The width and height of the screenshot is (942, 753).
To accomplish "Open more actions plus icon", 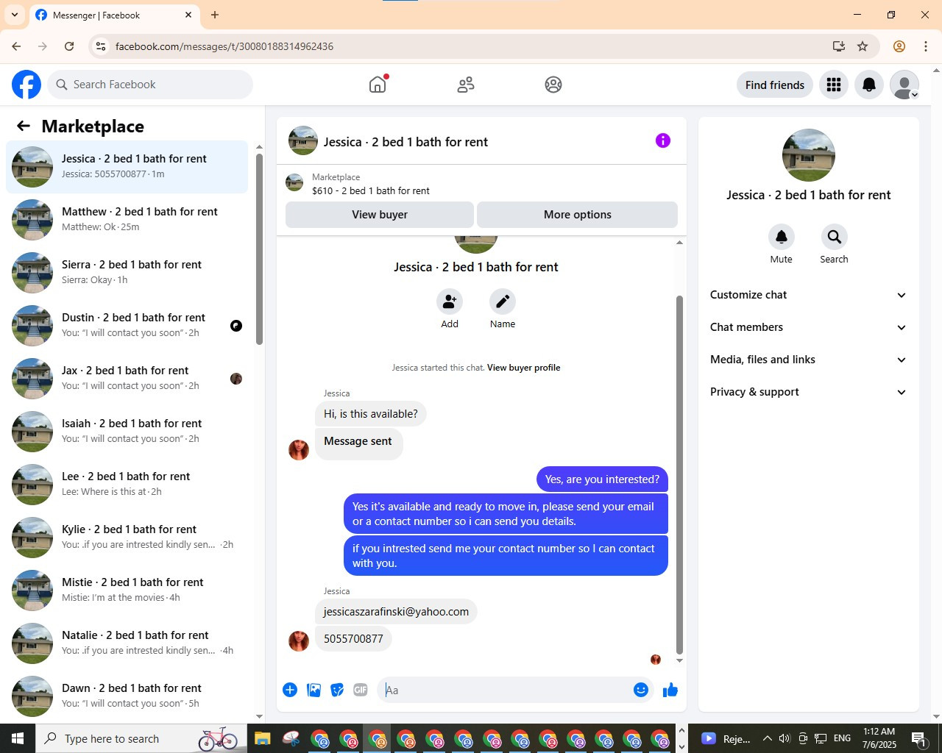I will [x=290, y=690].
